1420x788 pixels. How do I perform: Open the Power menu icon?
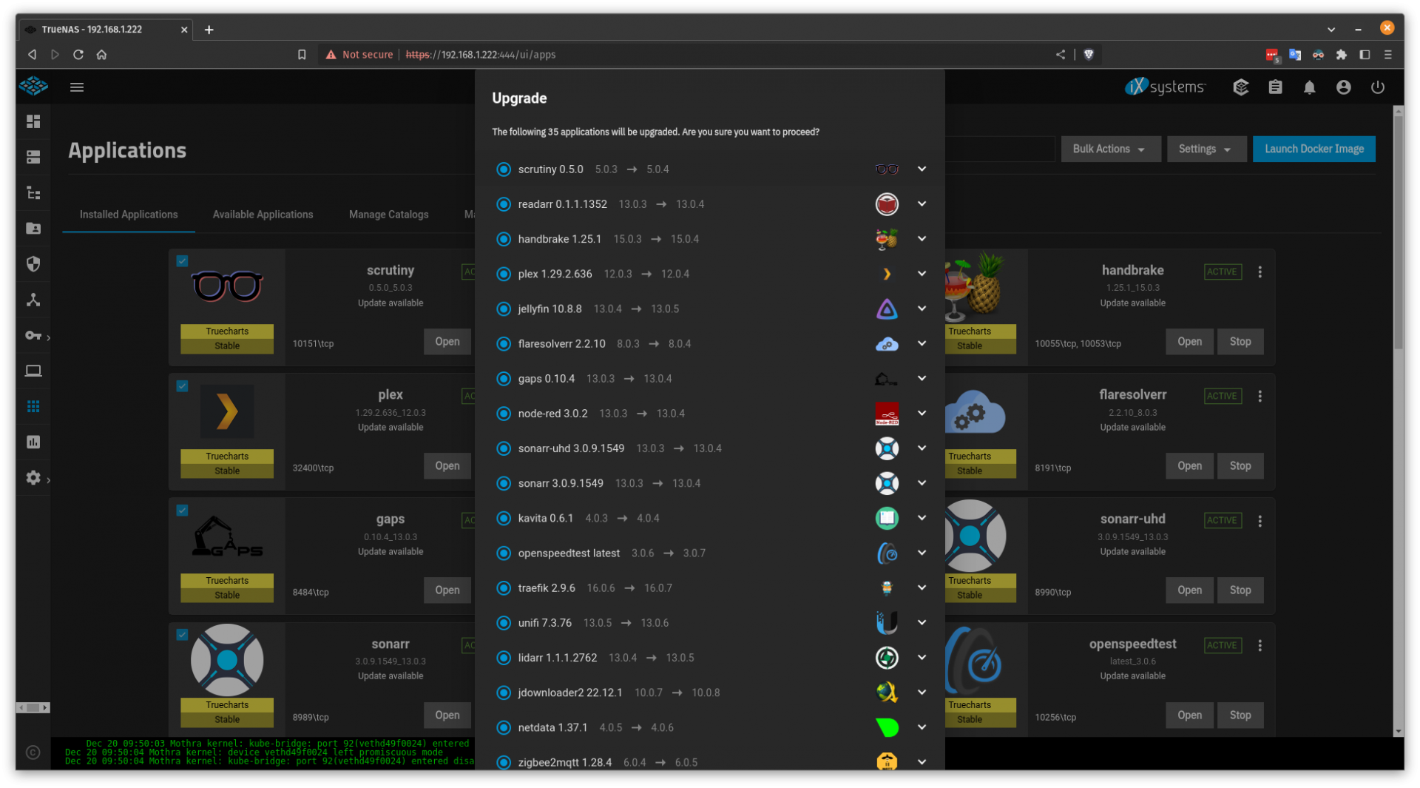(x=1377, y=87)
